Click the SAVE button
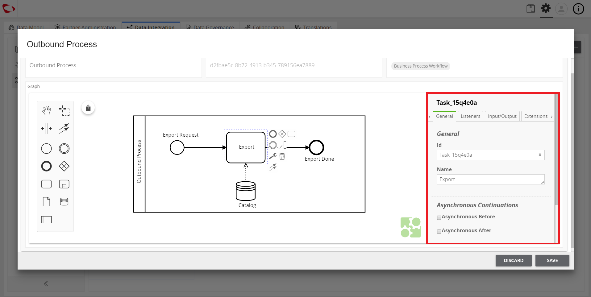Screen dimensions: 591x297 point(552,260)
